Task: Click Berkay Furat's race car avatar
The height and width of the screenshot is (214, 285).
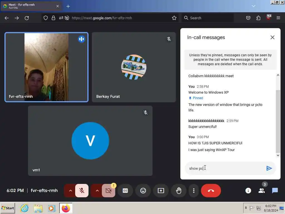Action: 134,67
